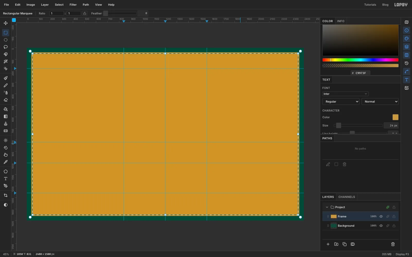
Task: Select the Move tool
Action: point(6,23)
